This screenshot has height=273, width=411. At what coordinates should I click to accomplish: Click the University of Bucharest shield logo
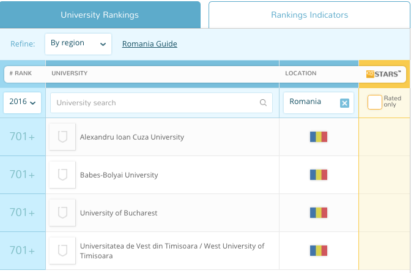pos(62,213)
